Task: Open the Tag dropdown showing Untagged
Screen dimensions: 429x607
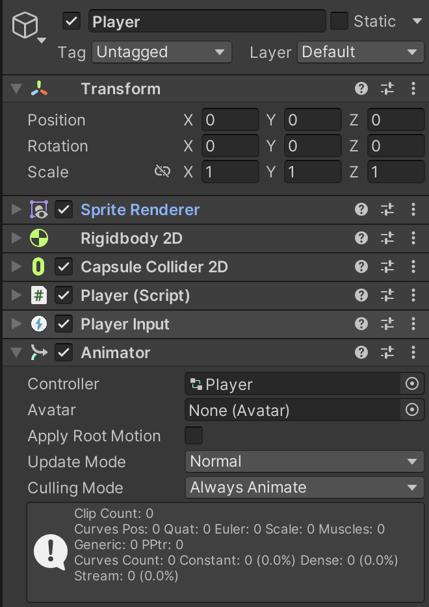Action: point(162,52)
